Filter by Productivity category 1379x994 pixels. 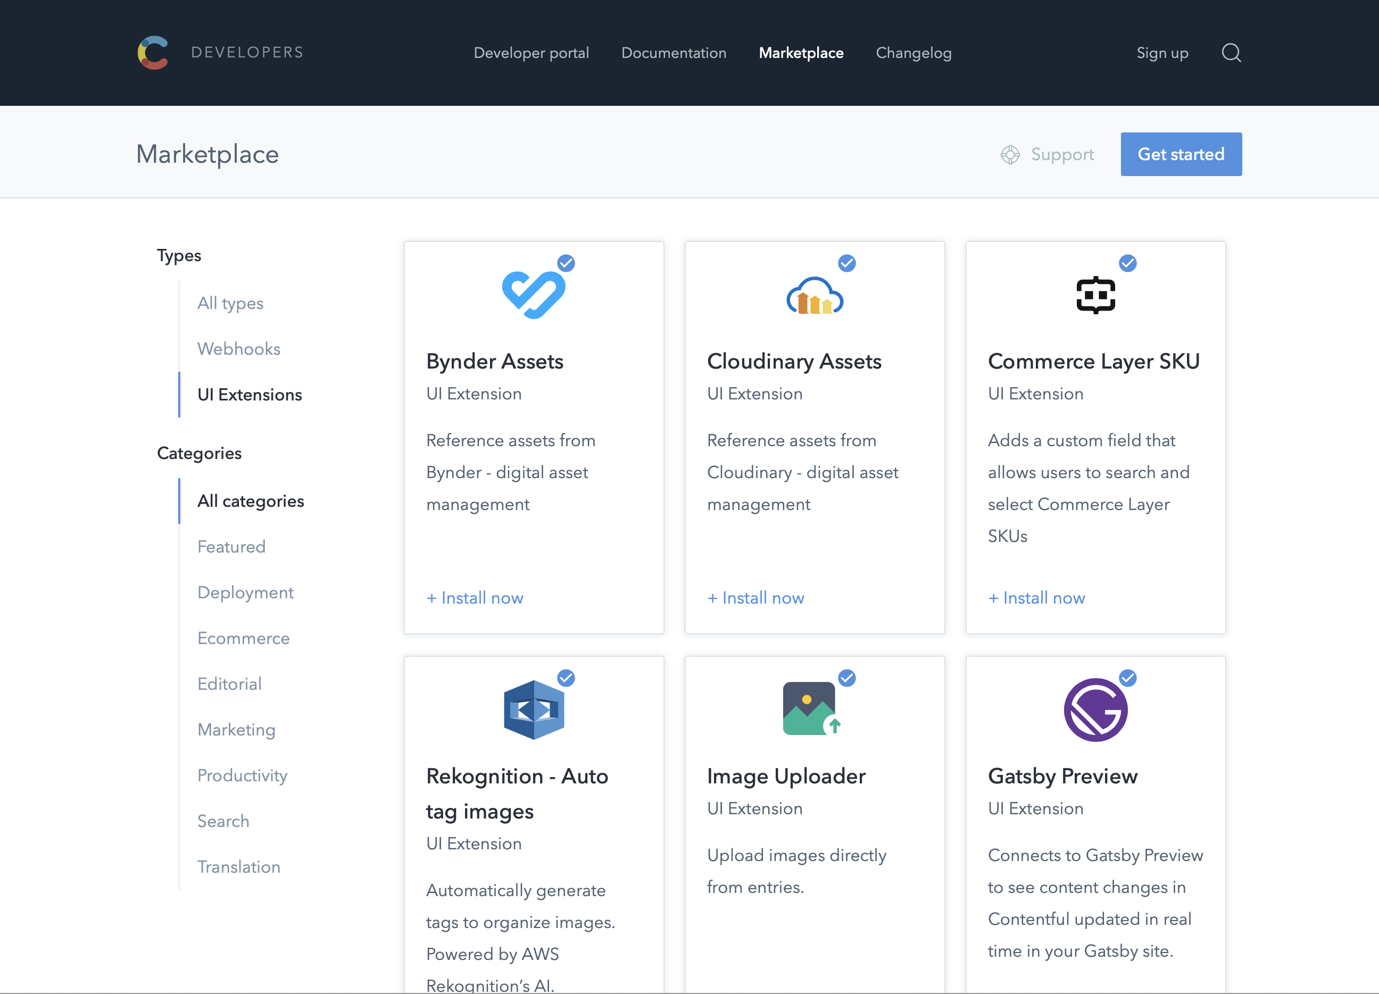click(x=243, y=776)
